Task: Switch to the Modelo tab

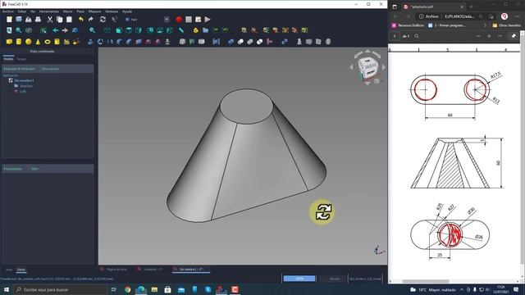Action: (x=8, y=59)
